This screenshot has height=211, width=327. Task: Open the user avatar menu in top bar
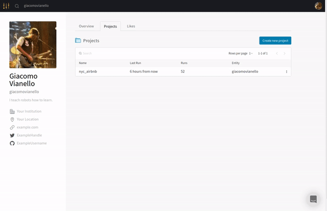click(x=318, y=6)
